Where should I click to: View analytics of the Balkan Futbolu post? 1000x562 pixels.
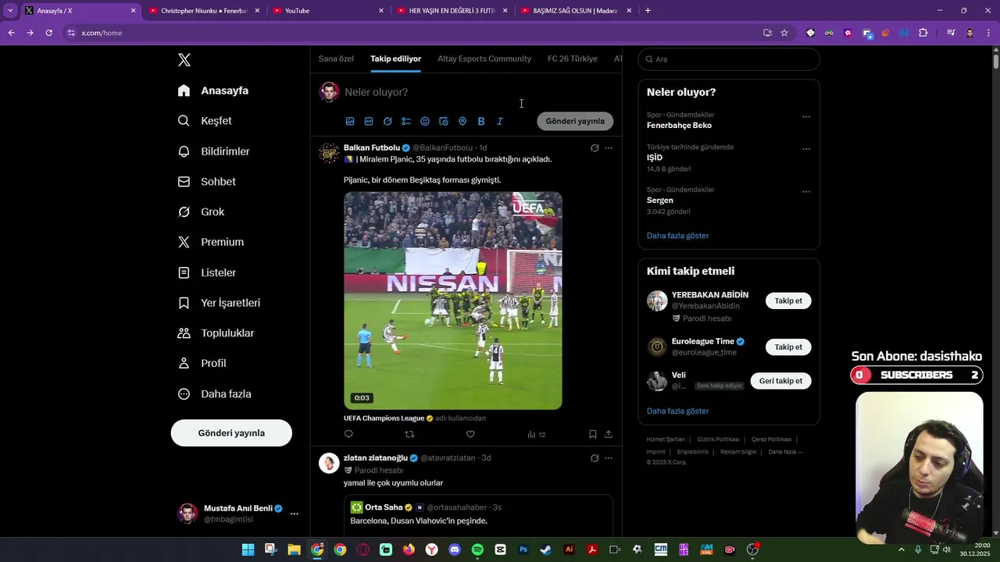coord(536,434)
